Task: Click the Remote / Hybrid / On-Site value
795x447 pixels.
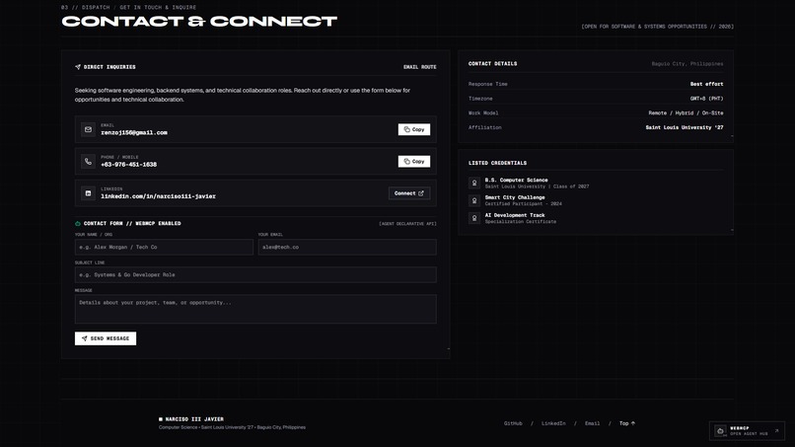Action: pyautogui.click(x=686, y=113)
